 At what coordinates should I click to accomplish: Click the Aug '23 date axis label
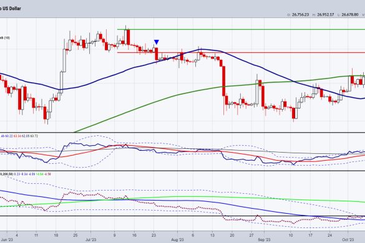coord(177,240)
